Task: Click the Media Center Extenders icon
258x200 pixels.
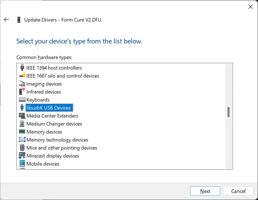Action: pyautogui.click(x=22, y=116)
